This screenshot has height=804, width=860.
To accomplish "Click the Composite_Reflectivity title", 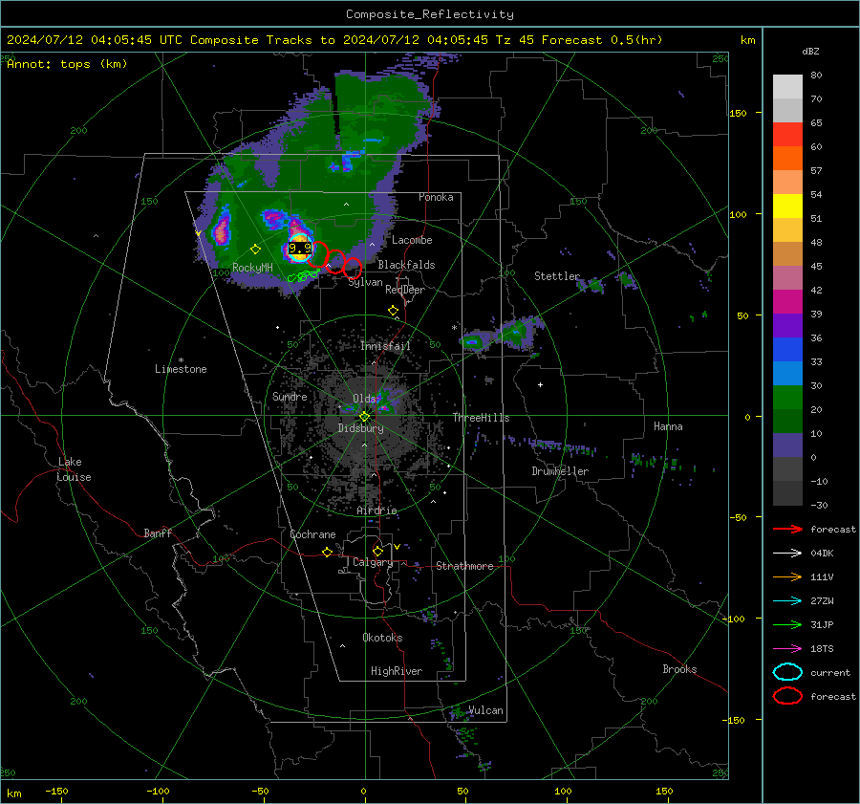I will click(429, 14).
